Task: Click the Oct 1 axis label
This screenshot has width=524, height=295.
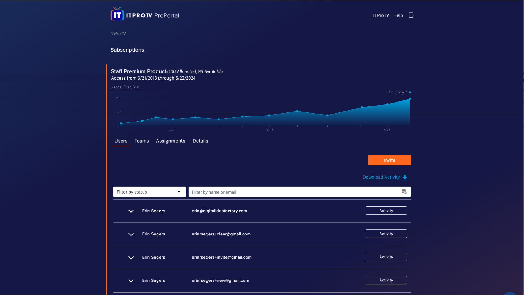Action: 269,130
